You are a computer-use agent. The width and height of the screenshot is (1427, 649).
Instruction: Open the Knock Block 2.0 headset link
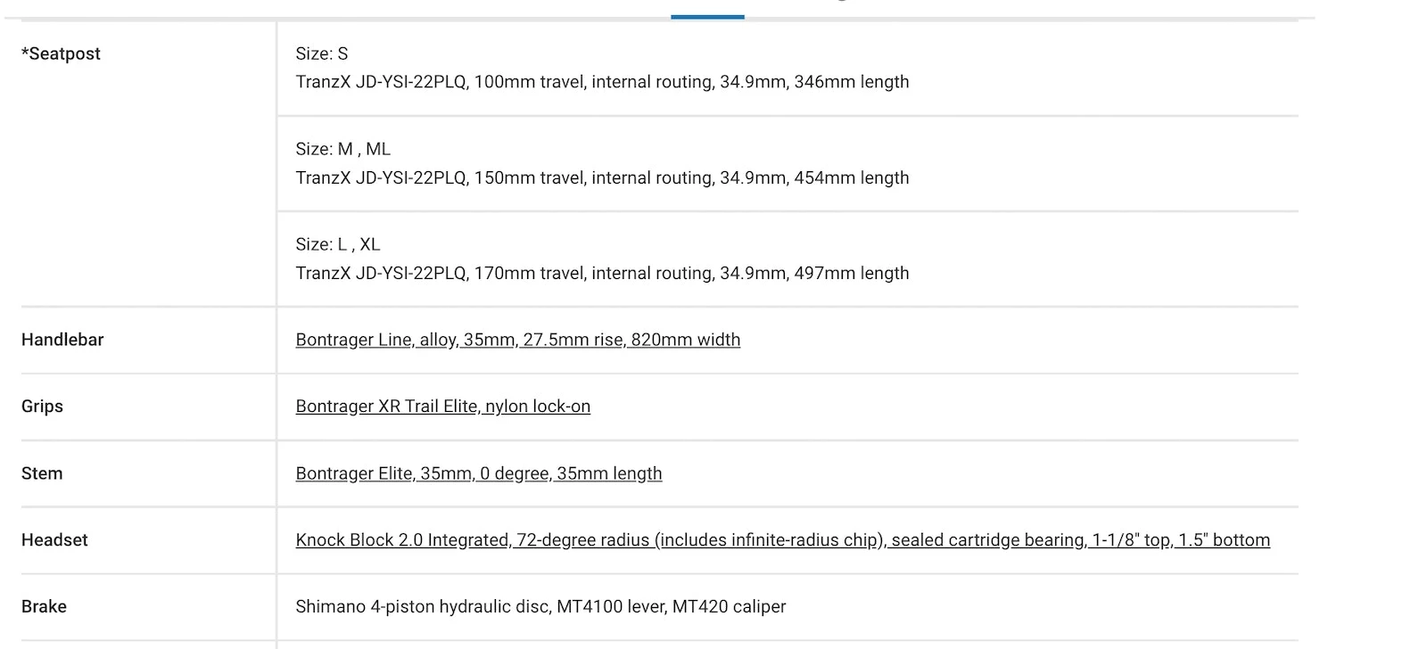point(781,540)
